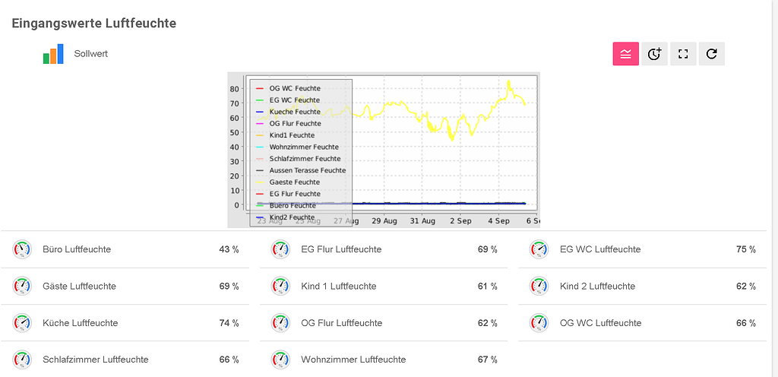Click the Küche Luftfeuchte gauge icon
This screenshot has width=778, height=377.
pos(22,323)
